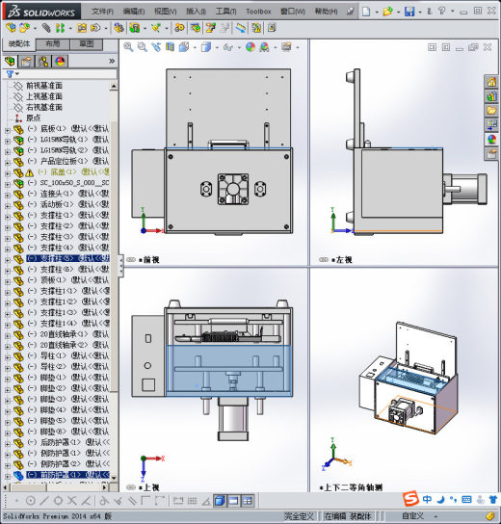Click the Assembly Features icon

(135, 28)
